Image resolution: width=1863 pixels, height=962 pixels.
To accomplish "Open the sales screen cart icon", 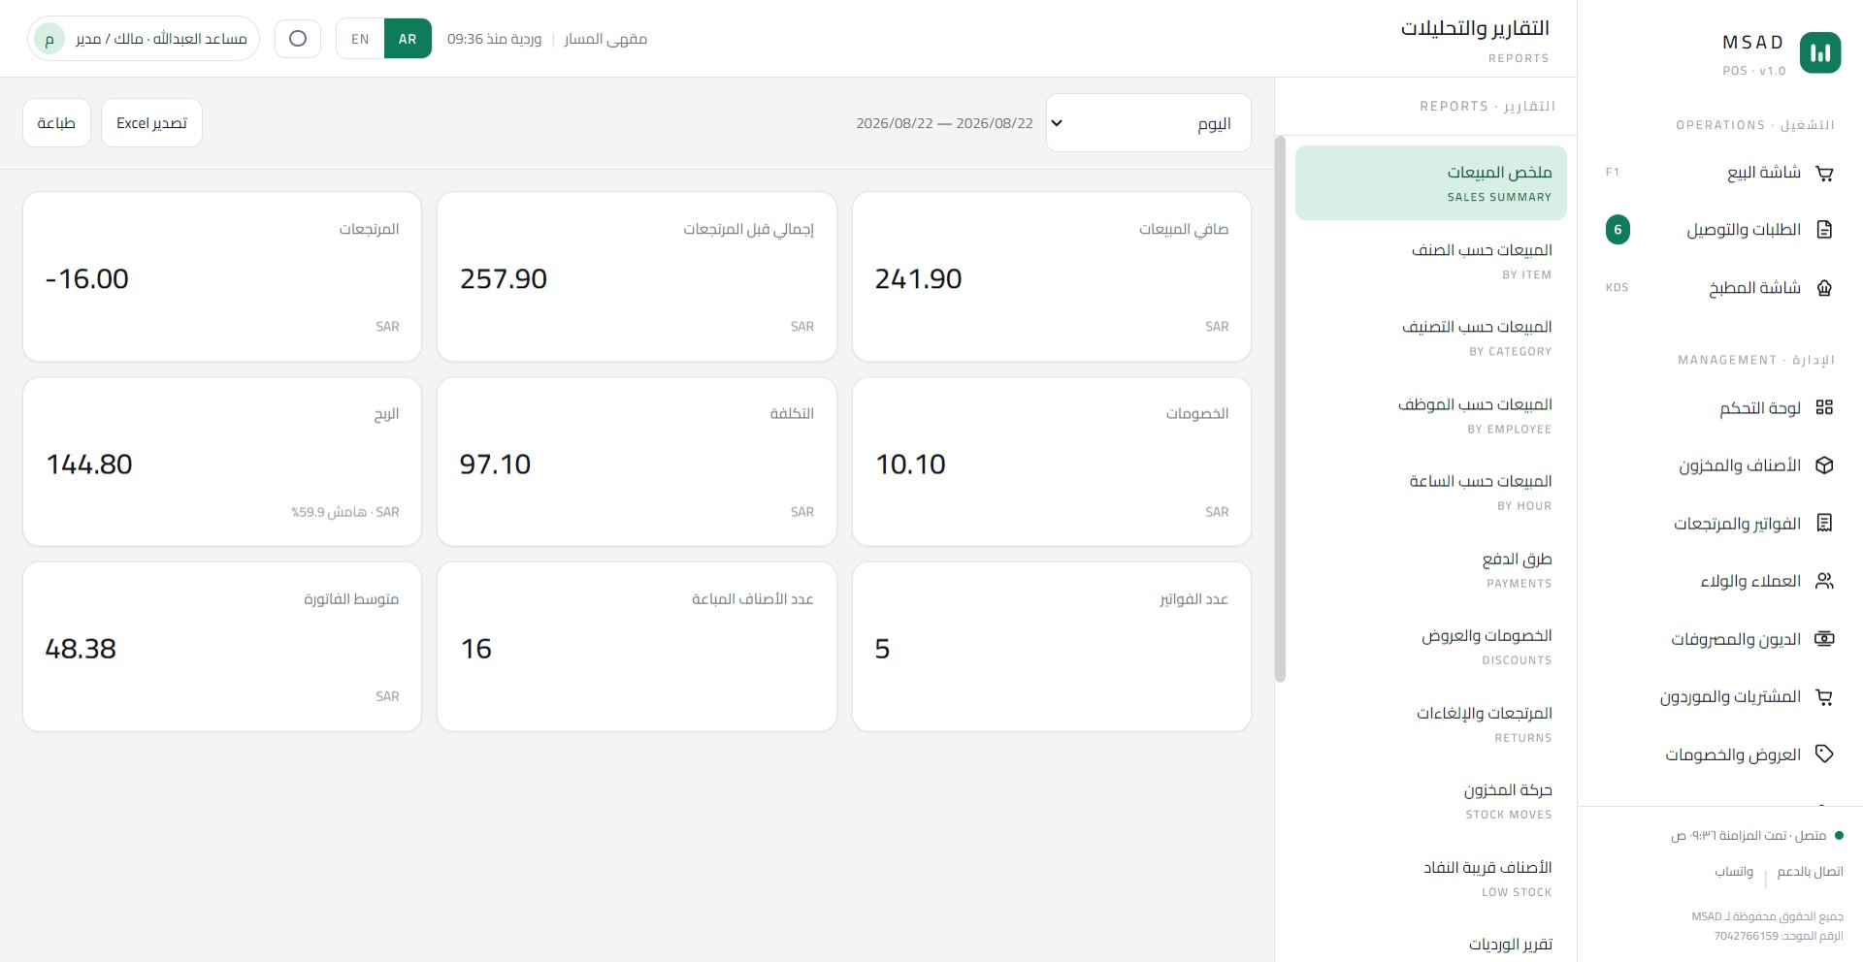I will click(1824, 173).
